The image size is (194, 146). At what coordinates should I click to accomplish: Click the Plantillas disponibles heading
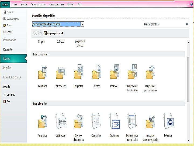coord(44,16)
